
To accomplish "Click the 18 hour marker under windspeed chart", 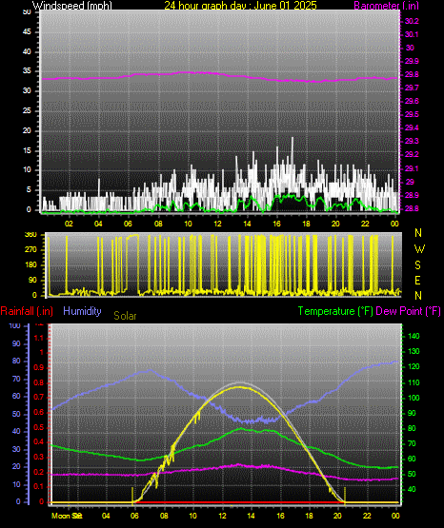I will pos(306,224).
